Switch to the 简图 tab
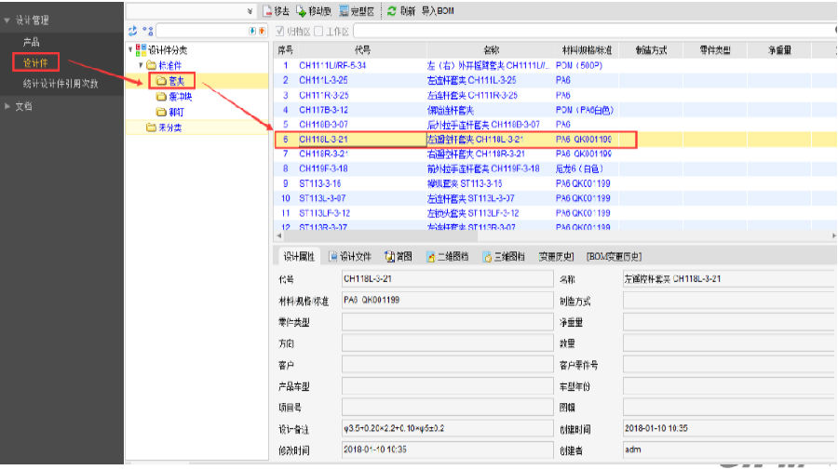The image size is (838, 470). click(x=399, y=257)
